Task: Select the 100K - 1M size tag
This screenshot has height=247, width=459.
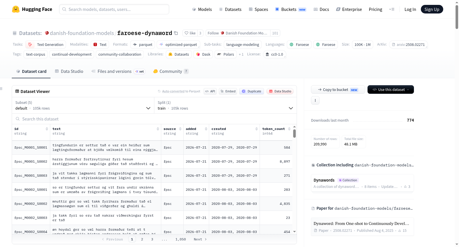Action: tap(362, 44)
